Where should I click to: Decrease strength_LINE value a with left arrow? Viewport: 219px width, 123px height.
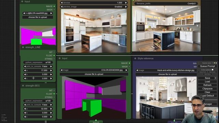[25, 70]
